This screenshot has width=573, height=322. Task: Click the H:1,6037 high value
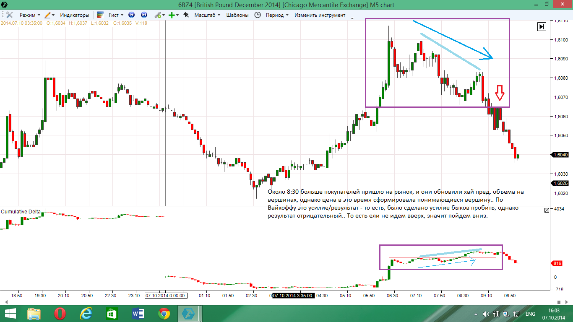click(x=78, y=23)
